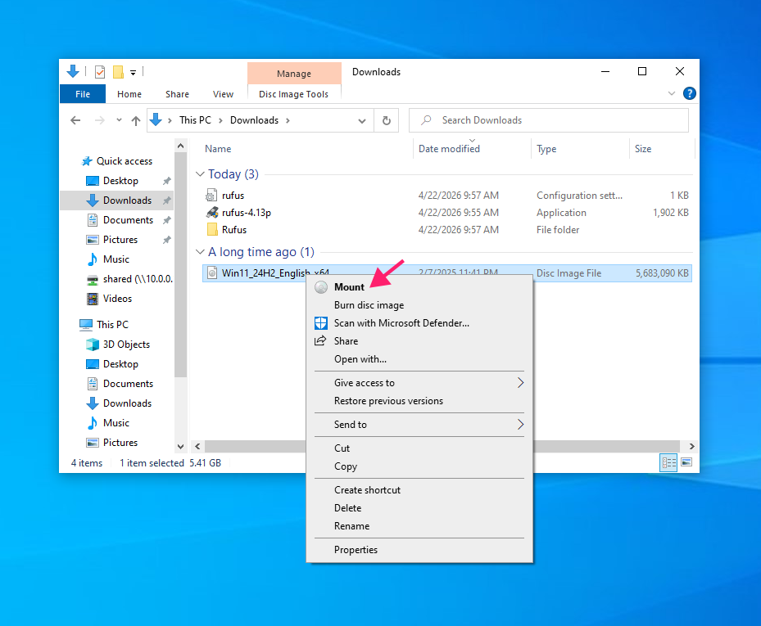Click Quick access in navigation pane
This screenshot has width=761, height=626.
click(x=125, y=161)
